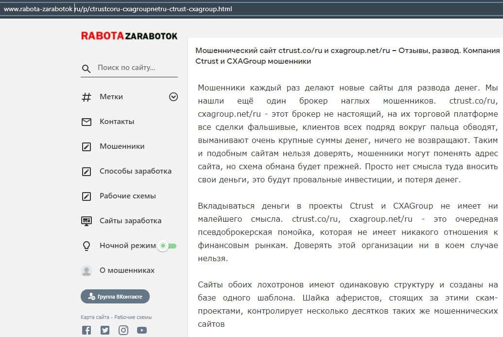This screenshot has height=337, width=503.
Task: Open the Мошенники menu item
Action: tap(122, 146)
